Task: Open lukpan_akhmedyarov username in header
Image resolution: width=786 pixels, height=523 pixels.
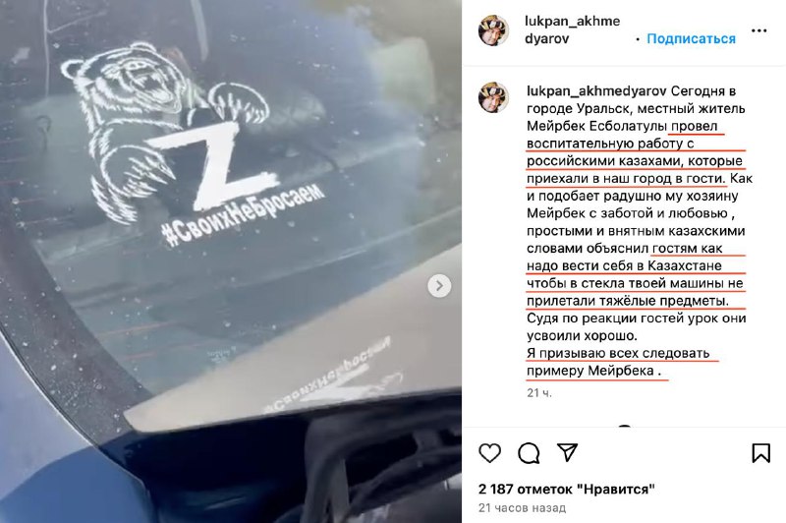Action: 573,29
